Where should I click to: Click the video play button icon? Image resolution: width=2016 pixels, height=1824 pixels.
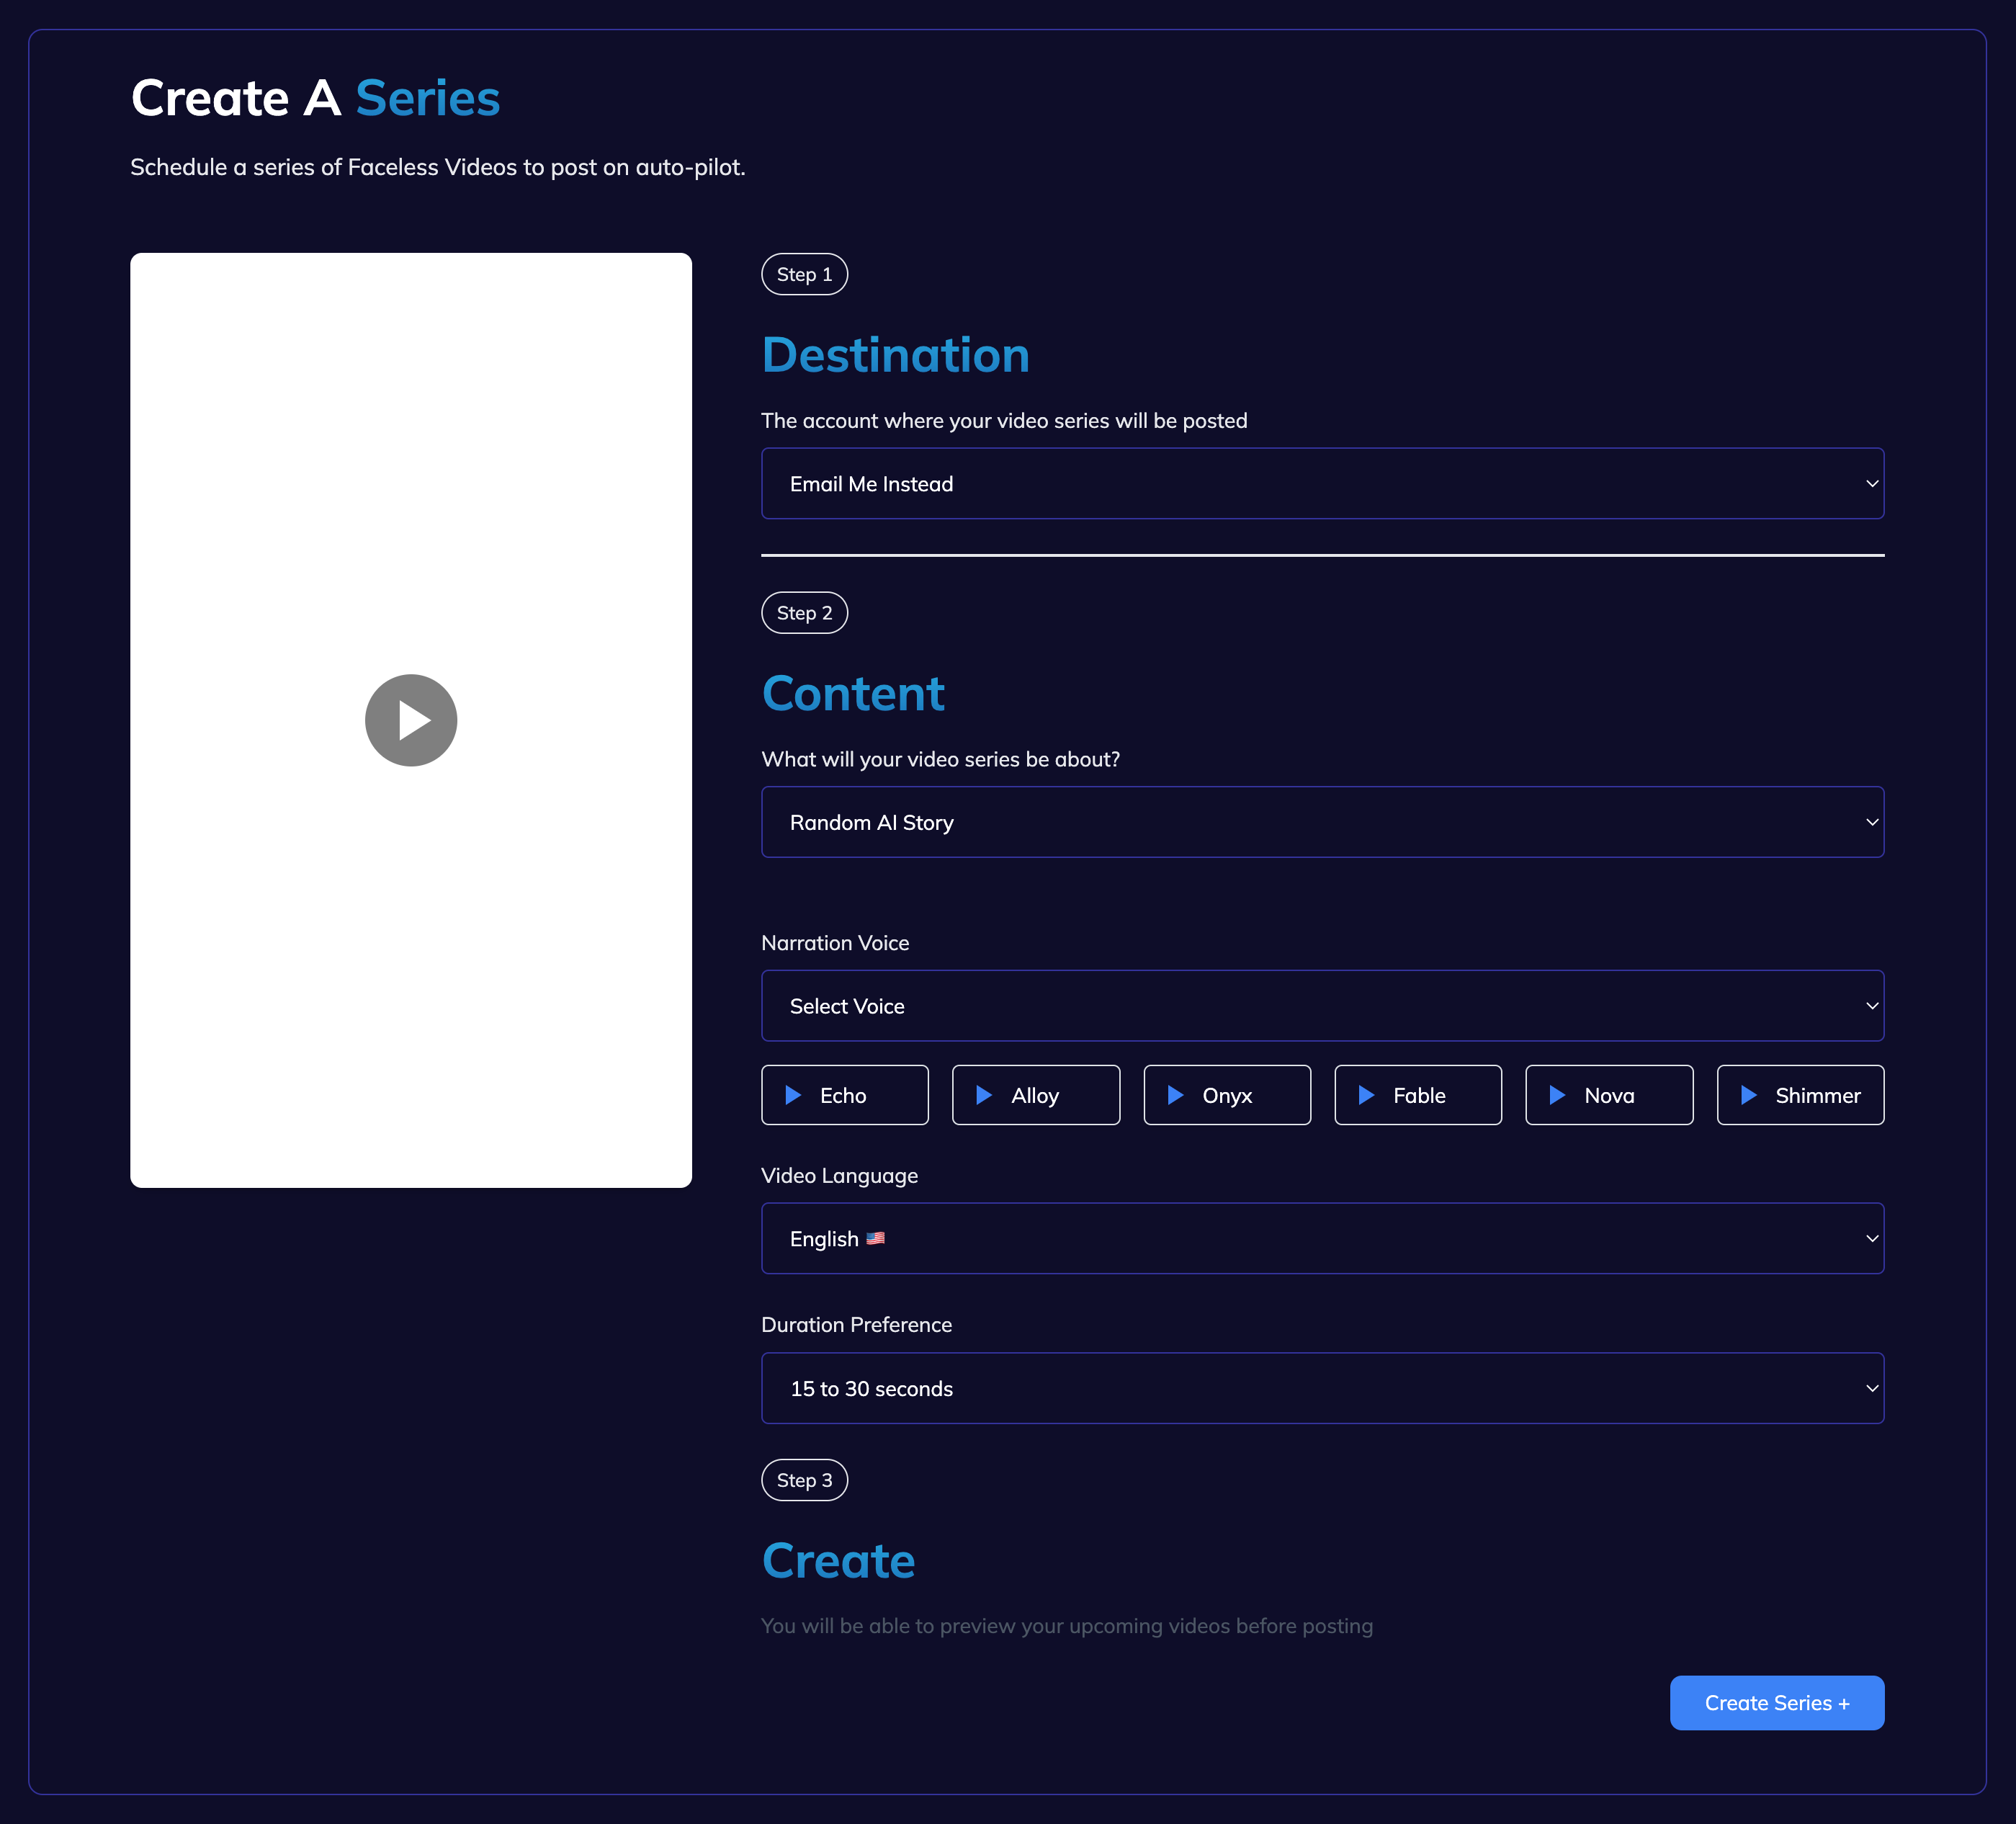coord(411,719)
